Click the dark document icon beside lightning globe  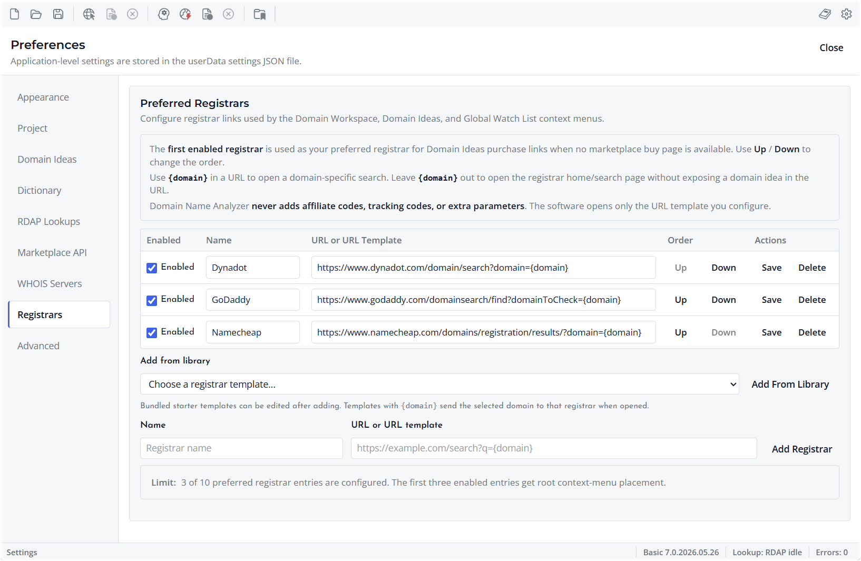pyautogui.click(x=207, y=14)
